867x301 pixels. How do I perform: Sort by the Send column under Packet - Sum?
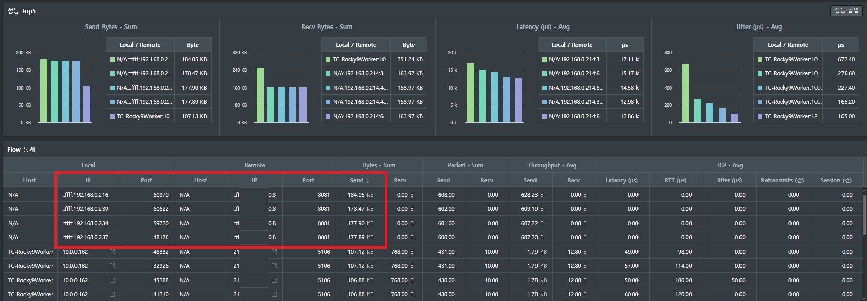point(444,180)
